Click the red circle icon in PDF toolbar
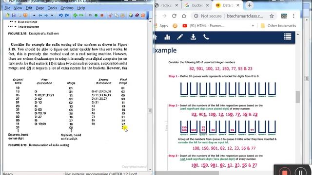 pyautogui.click(x=102, y=15)
